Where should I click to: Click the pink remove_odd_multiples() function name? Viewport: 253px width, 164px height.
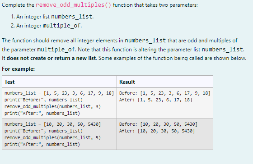pyautogui.click(x=73, y=5)
